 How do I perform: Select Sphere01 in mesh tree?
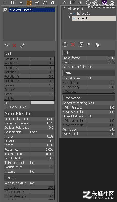coord(83,13)
